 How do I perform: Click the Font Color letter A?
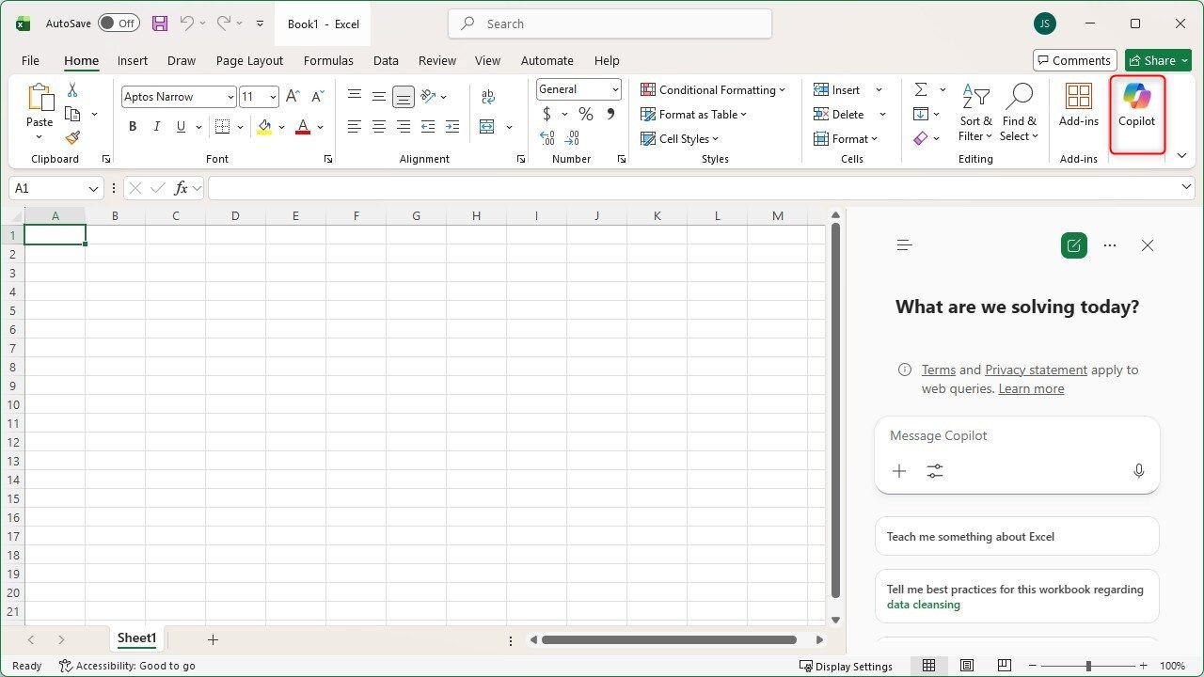point(303,127)
